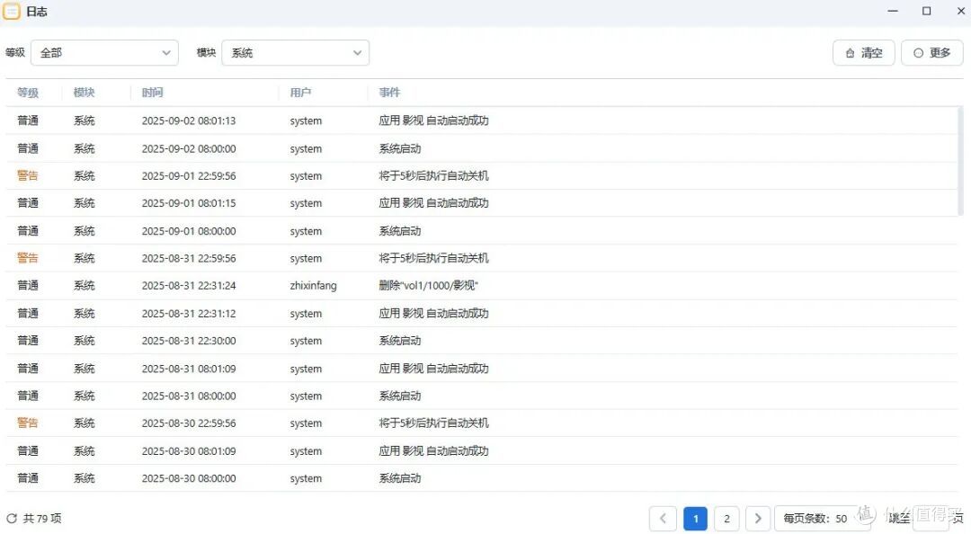Click 警告 label at 2025-08-30 22:59:56
The image size is (971, 534).
(28, 423)
